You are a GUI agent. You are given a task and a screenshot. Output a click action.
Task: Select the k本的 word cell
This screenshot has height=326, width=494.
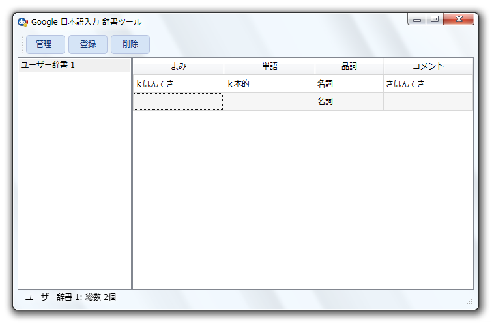pyautogui.click(x=269, y=84)
